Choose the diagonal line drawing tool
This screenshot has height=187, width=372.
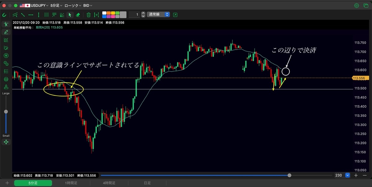click(23, 15)
